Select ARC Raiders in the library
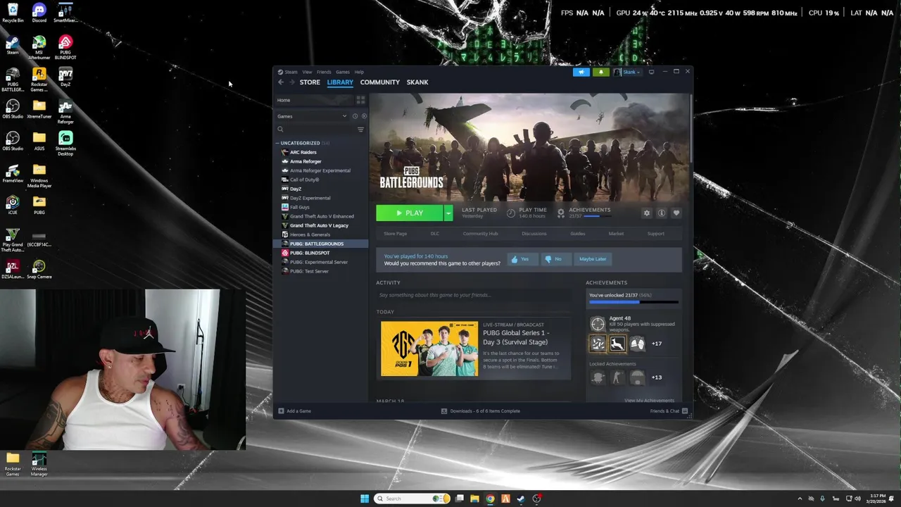The height and width of the screenshot is (507, 901). click(x=303, y=152)
